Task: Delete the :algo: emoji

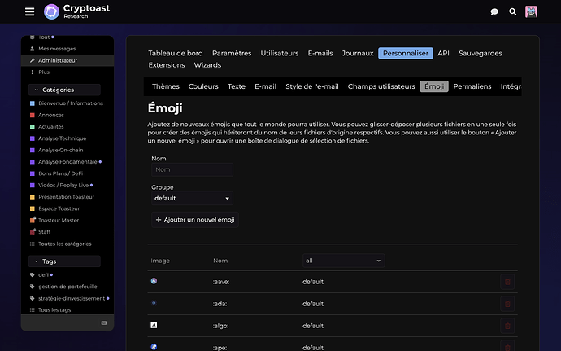Action: (507, 326)
